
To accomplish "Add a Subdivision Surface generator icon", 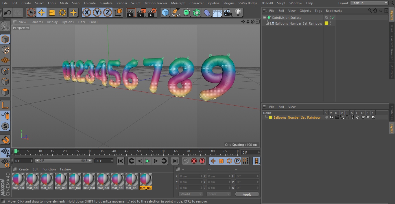I will [x=186, y=13].
